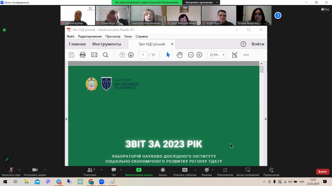Switch to the Инструменты tab
The image size is (332, 186).
[107, 44]
